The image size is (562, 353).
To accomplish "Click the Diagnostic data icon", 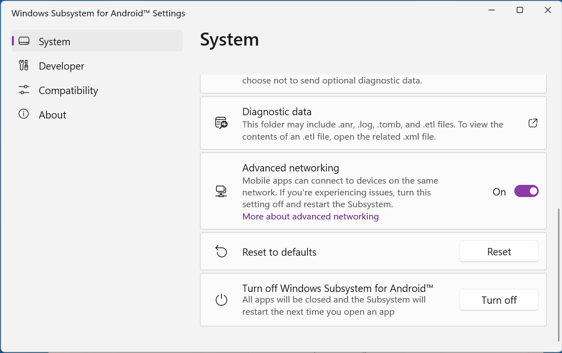I will pyautogui.click(x=221, y=123).
